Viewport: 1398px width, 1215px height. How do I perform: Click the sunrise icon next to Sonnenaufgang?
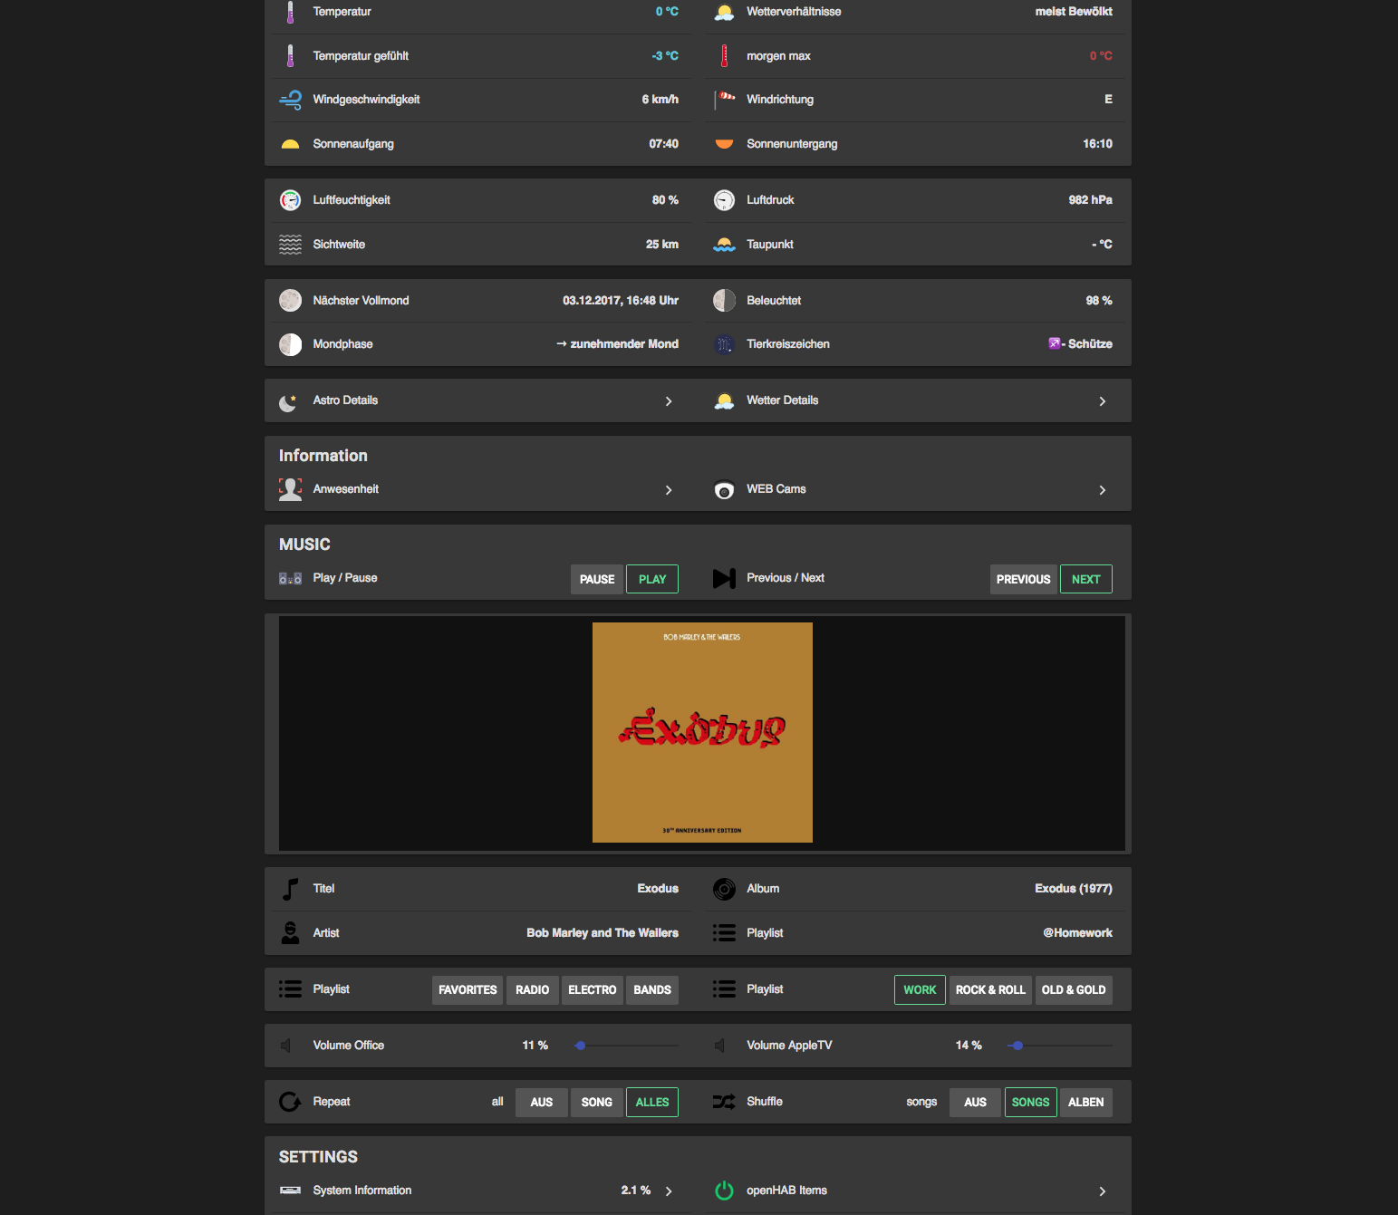coord(290,144)
